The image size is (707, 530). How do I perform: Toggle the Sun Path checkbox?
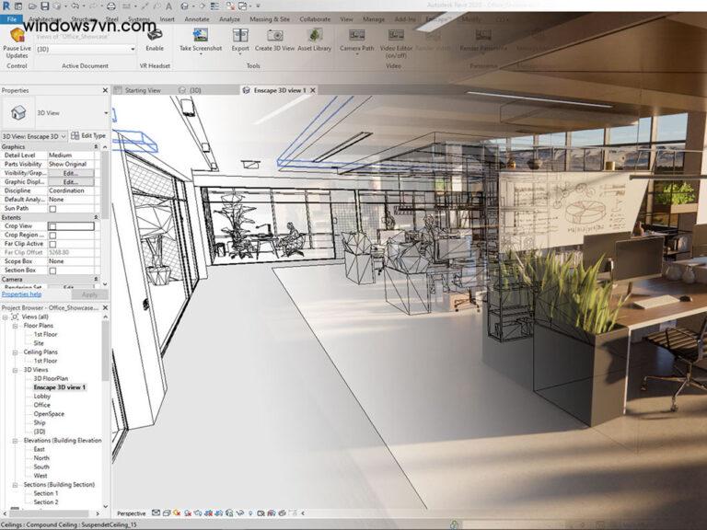[x=52, y=209]
